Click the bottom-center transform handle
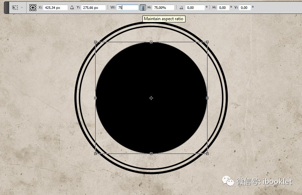This screenshot has width=302, height=195. [x=151, y=154]
